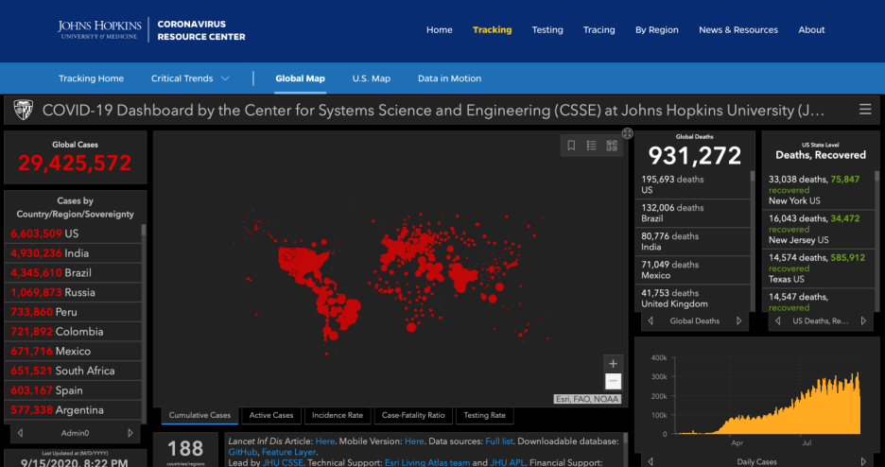Viewport: 885px width, 467px height.
Task: Open Esri Living Atlas team link
Action: [427, 462]
